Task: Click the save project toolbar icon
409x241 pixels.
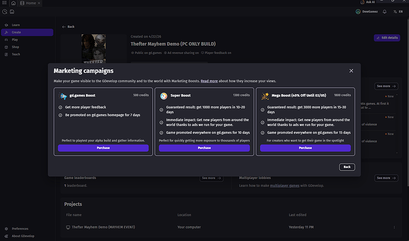Action: pos(12,12)
